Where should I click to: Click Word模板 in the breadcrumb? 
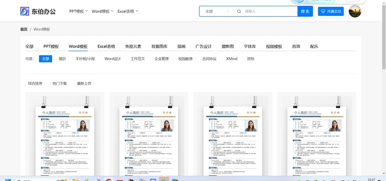(42, 29)
